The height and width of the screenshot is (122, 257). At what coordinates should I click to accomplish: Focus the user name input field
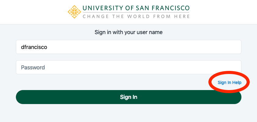[x=128, y=47]
